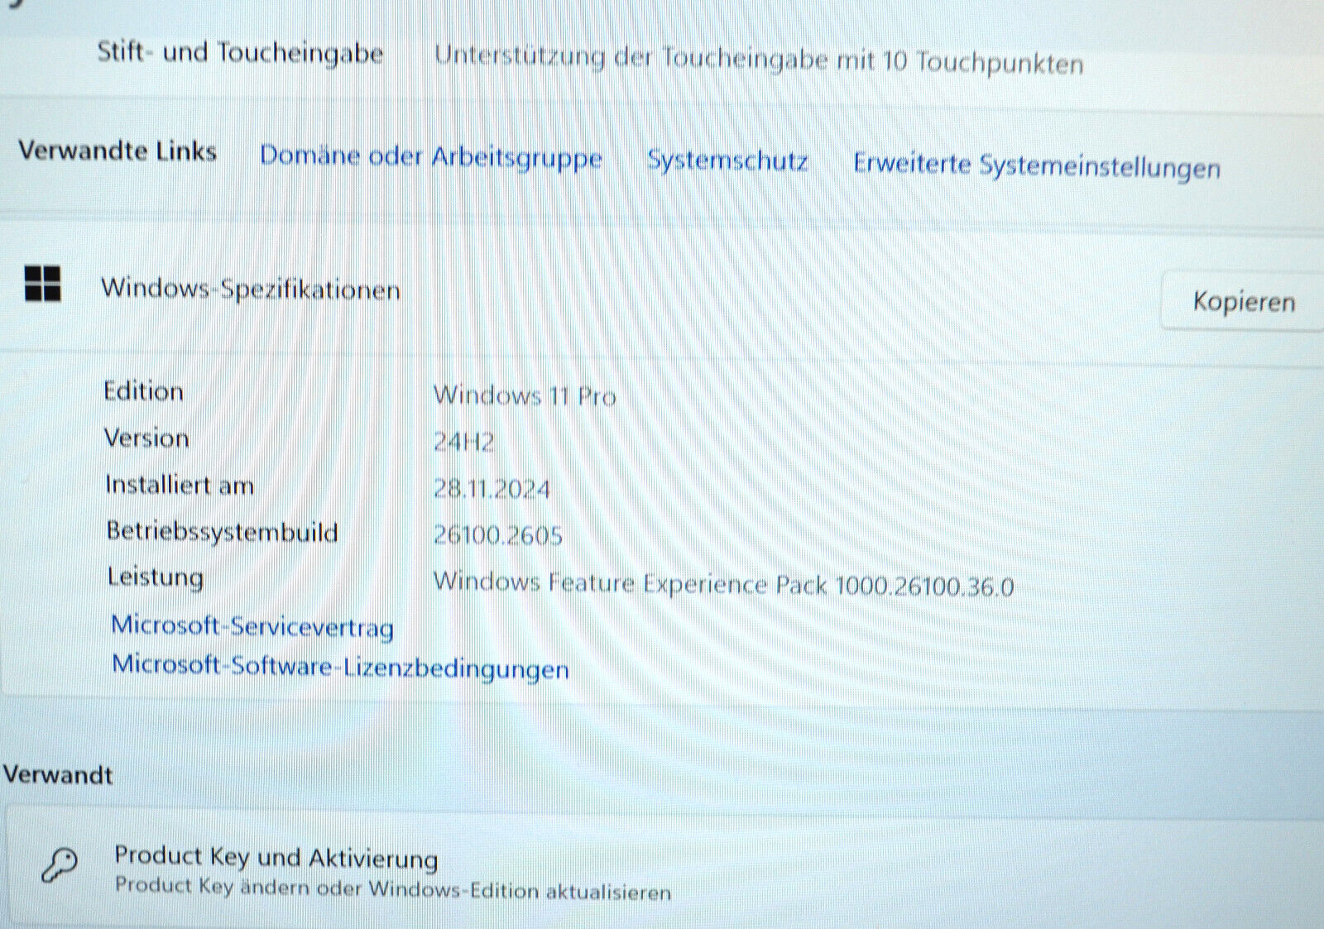Select the install date 28.11.2024
Viewport: 1324px width, 929px height.
pyautogui.click(x=492, y=489)
